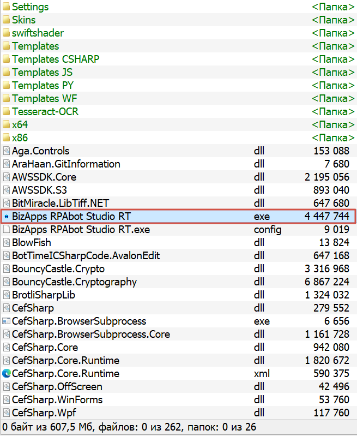Click the dll icon of AraHaan.GitInformation
Screen dimensions: 357x436
coord(7,164)
